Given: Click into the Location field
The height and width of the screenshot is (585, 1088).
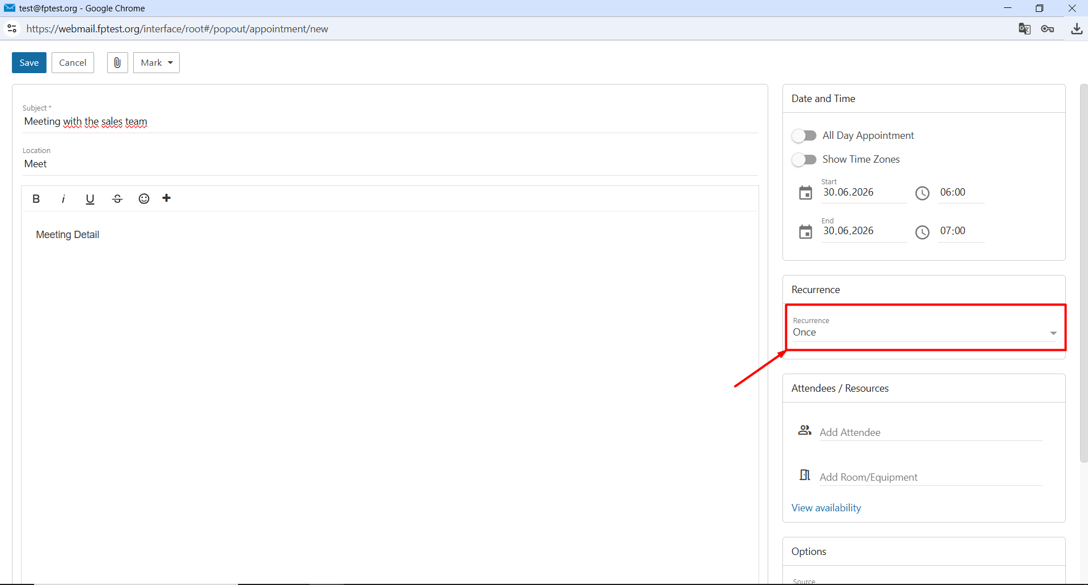Looking at the screenshot, I should click(390, 164).
